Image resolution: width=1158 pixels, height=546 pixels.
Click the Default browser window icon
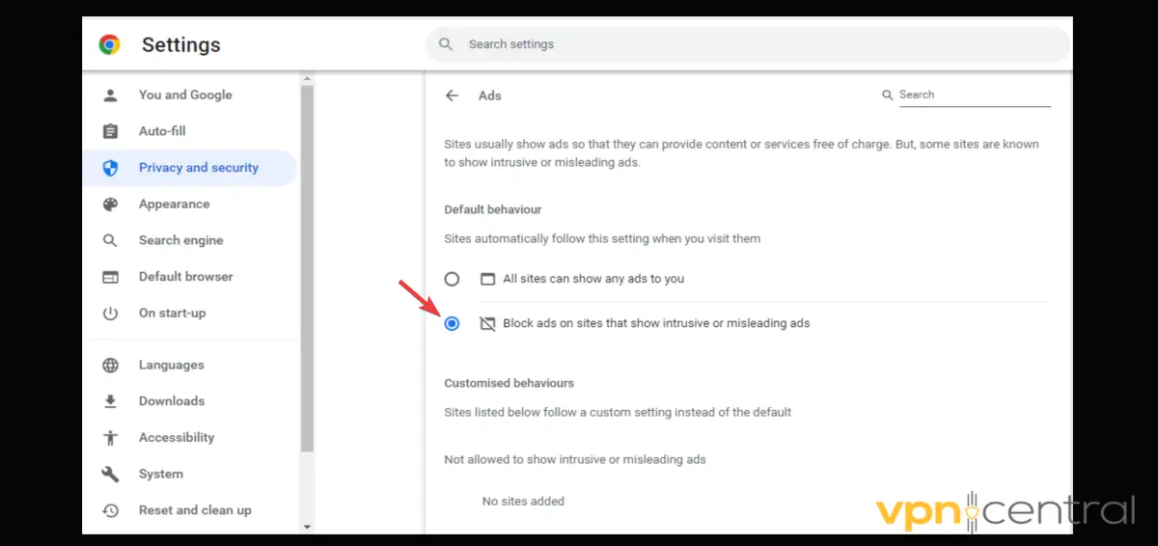tap(111, 277)
